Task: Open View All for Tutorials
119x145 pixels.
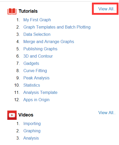Action: click(x=107, y=9)
